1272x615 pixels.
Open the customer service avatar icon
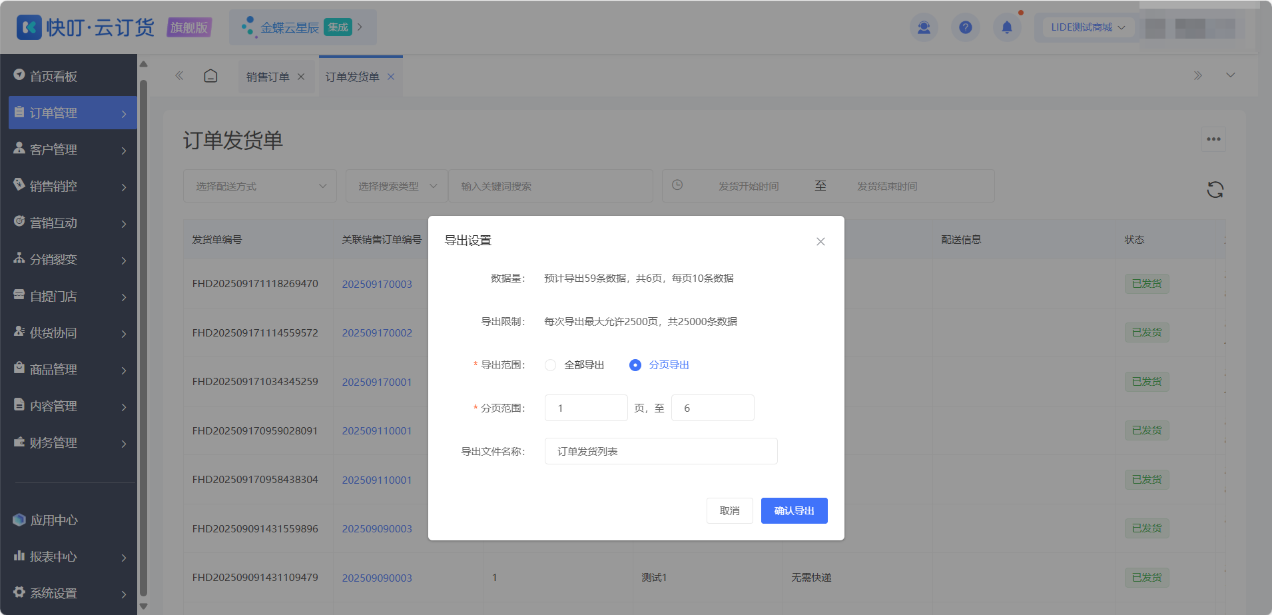click(924, 27)
